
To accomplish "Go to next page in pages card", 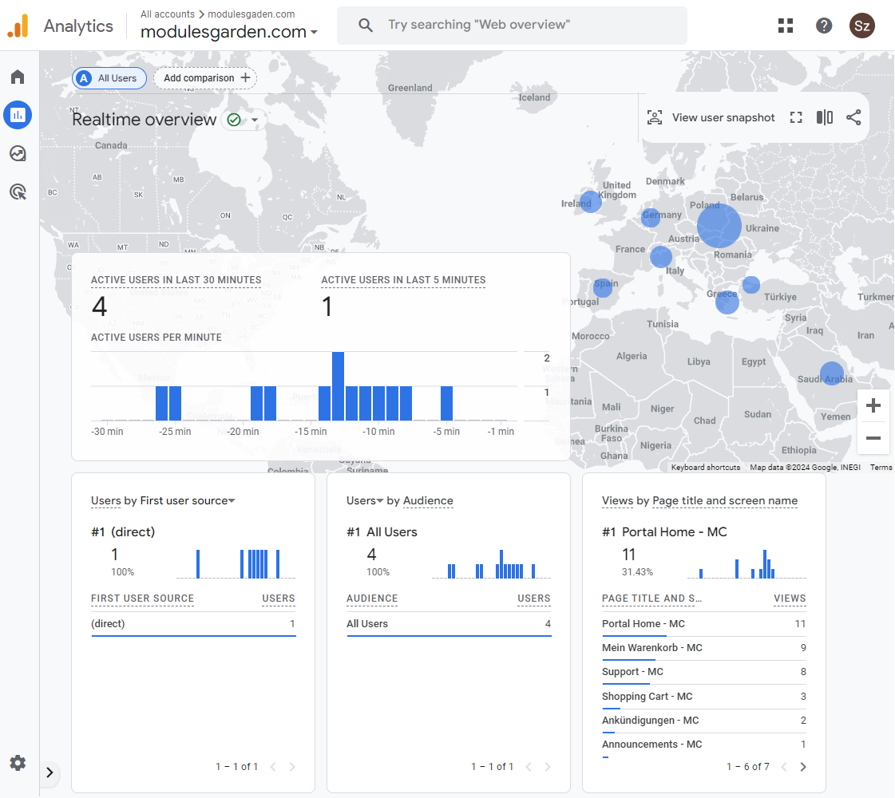I will (803, 767).
